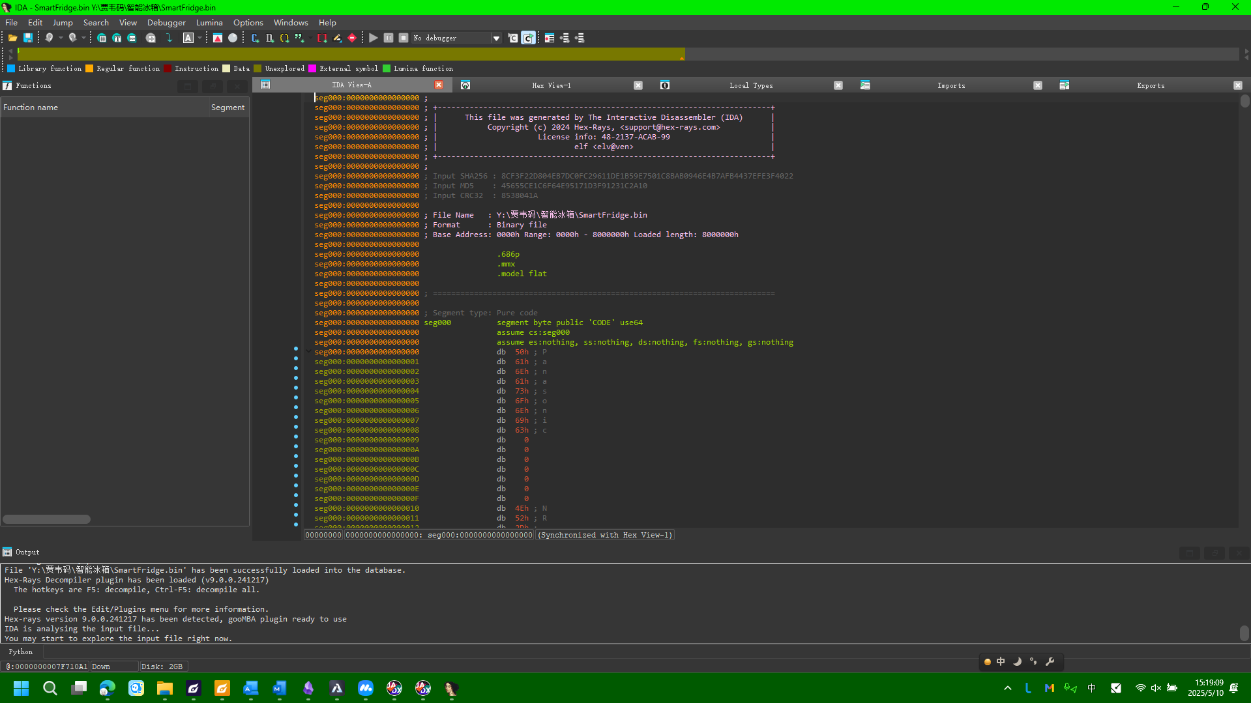This screenshot has height=703, width=1251.
Task: Click the blue 'C' create code icon
Action: (255, 38)
